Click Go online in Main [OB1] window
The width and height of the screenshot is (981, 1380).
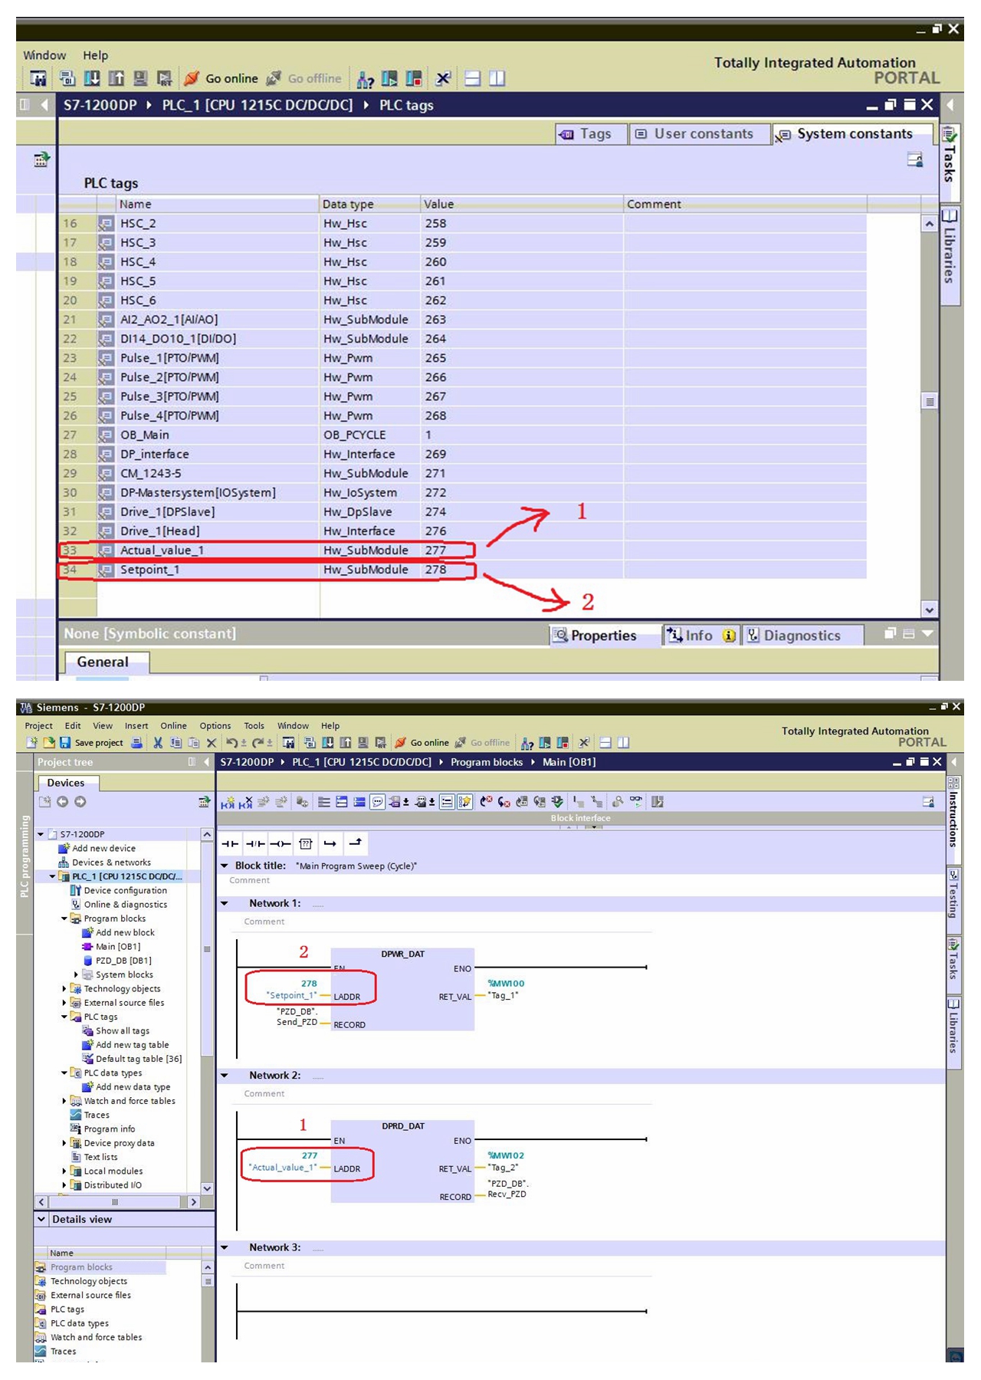pos(422,742)
